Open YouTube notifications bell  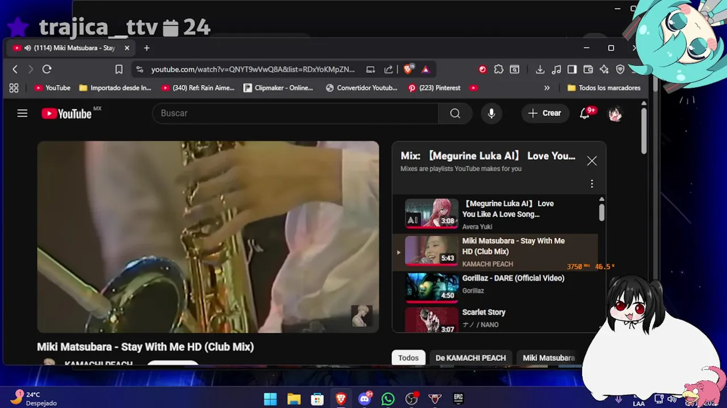584,113
